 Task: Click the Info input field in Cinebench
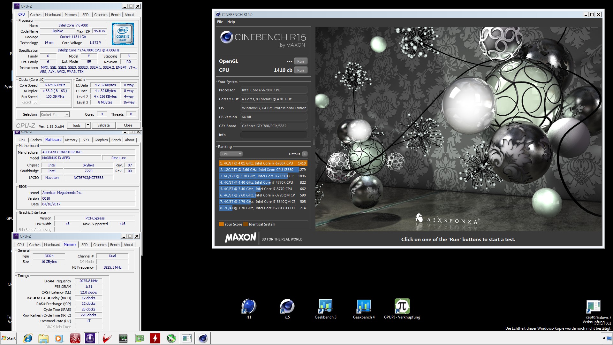(274, 135)
